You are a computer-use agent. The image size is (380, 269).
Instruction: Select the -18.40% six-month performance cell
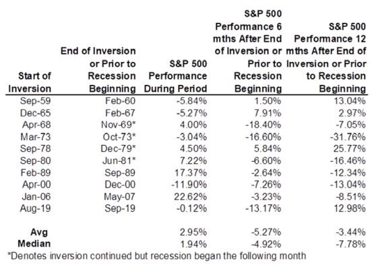tap(263, 125)
